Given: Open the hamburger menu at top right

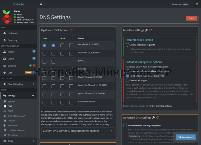Looking at the screenshot, I should 197,4.
